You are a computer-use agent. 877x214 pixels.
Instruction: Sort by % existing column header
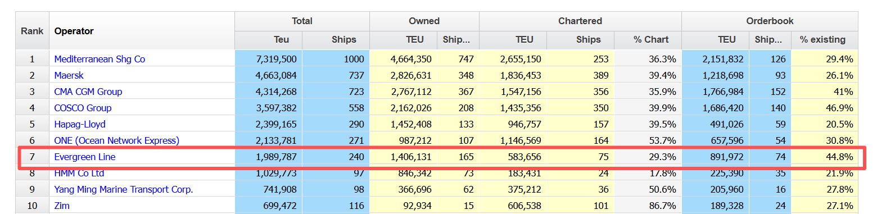(825, 39)
